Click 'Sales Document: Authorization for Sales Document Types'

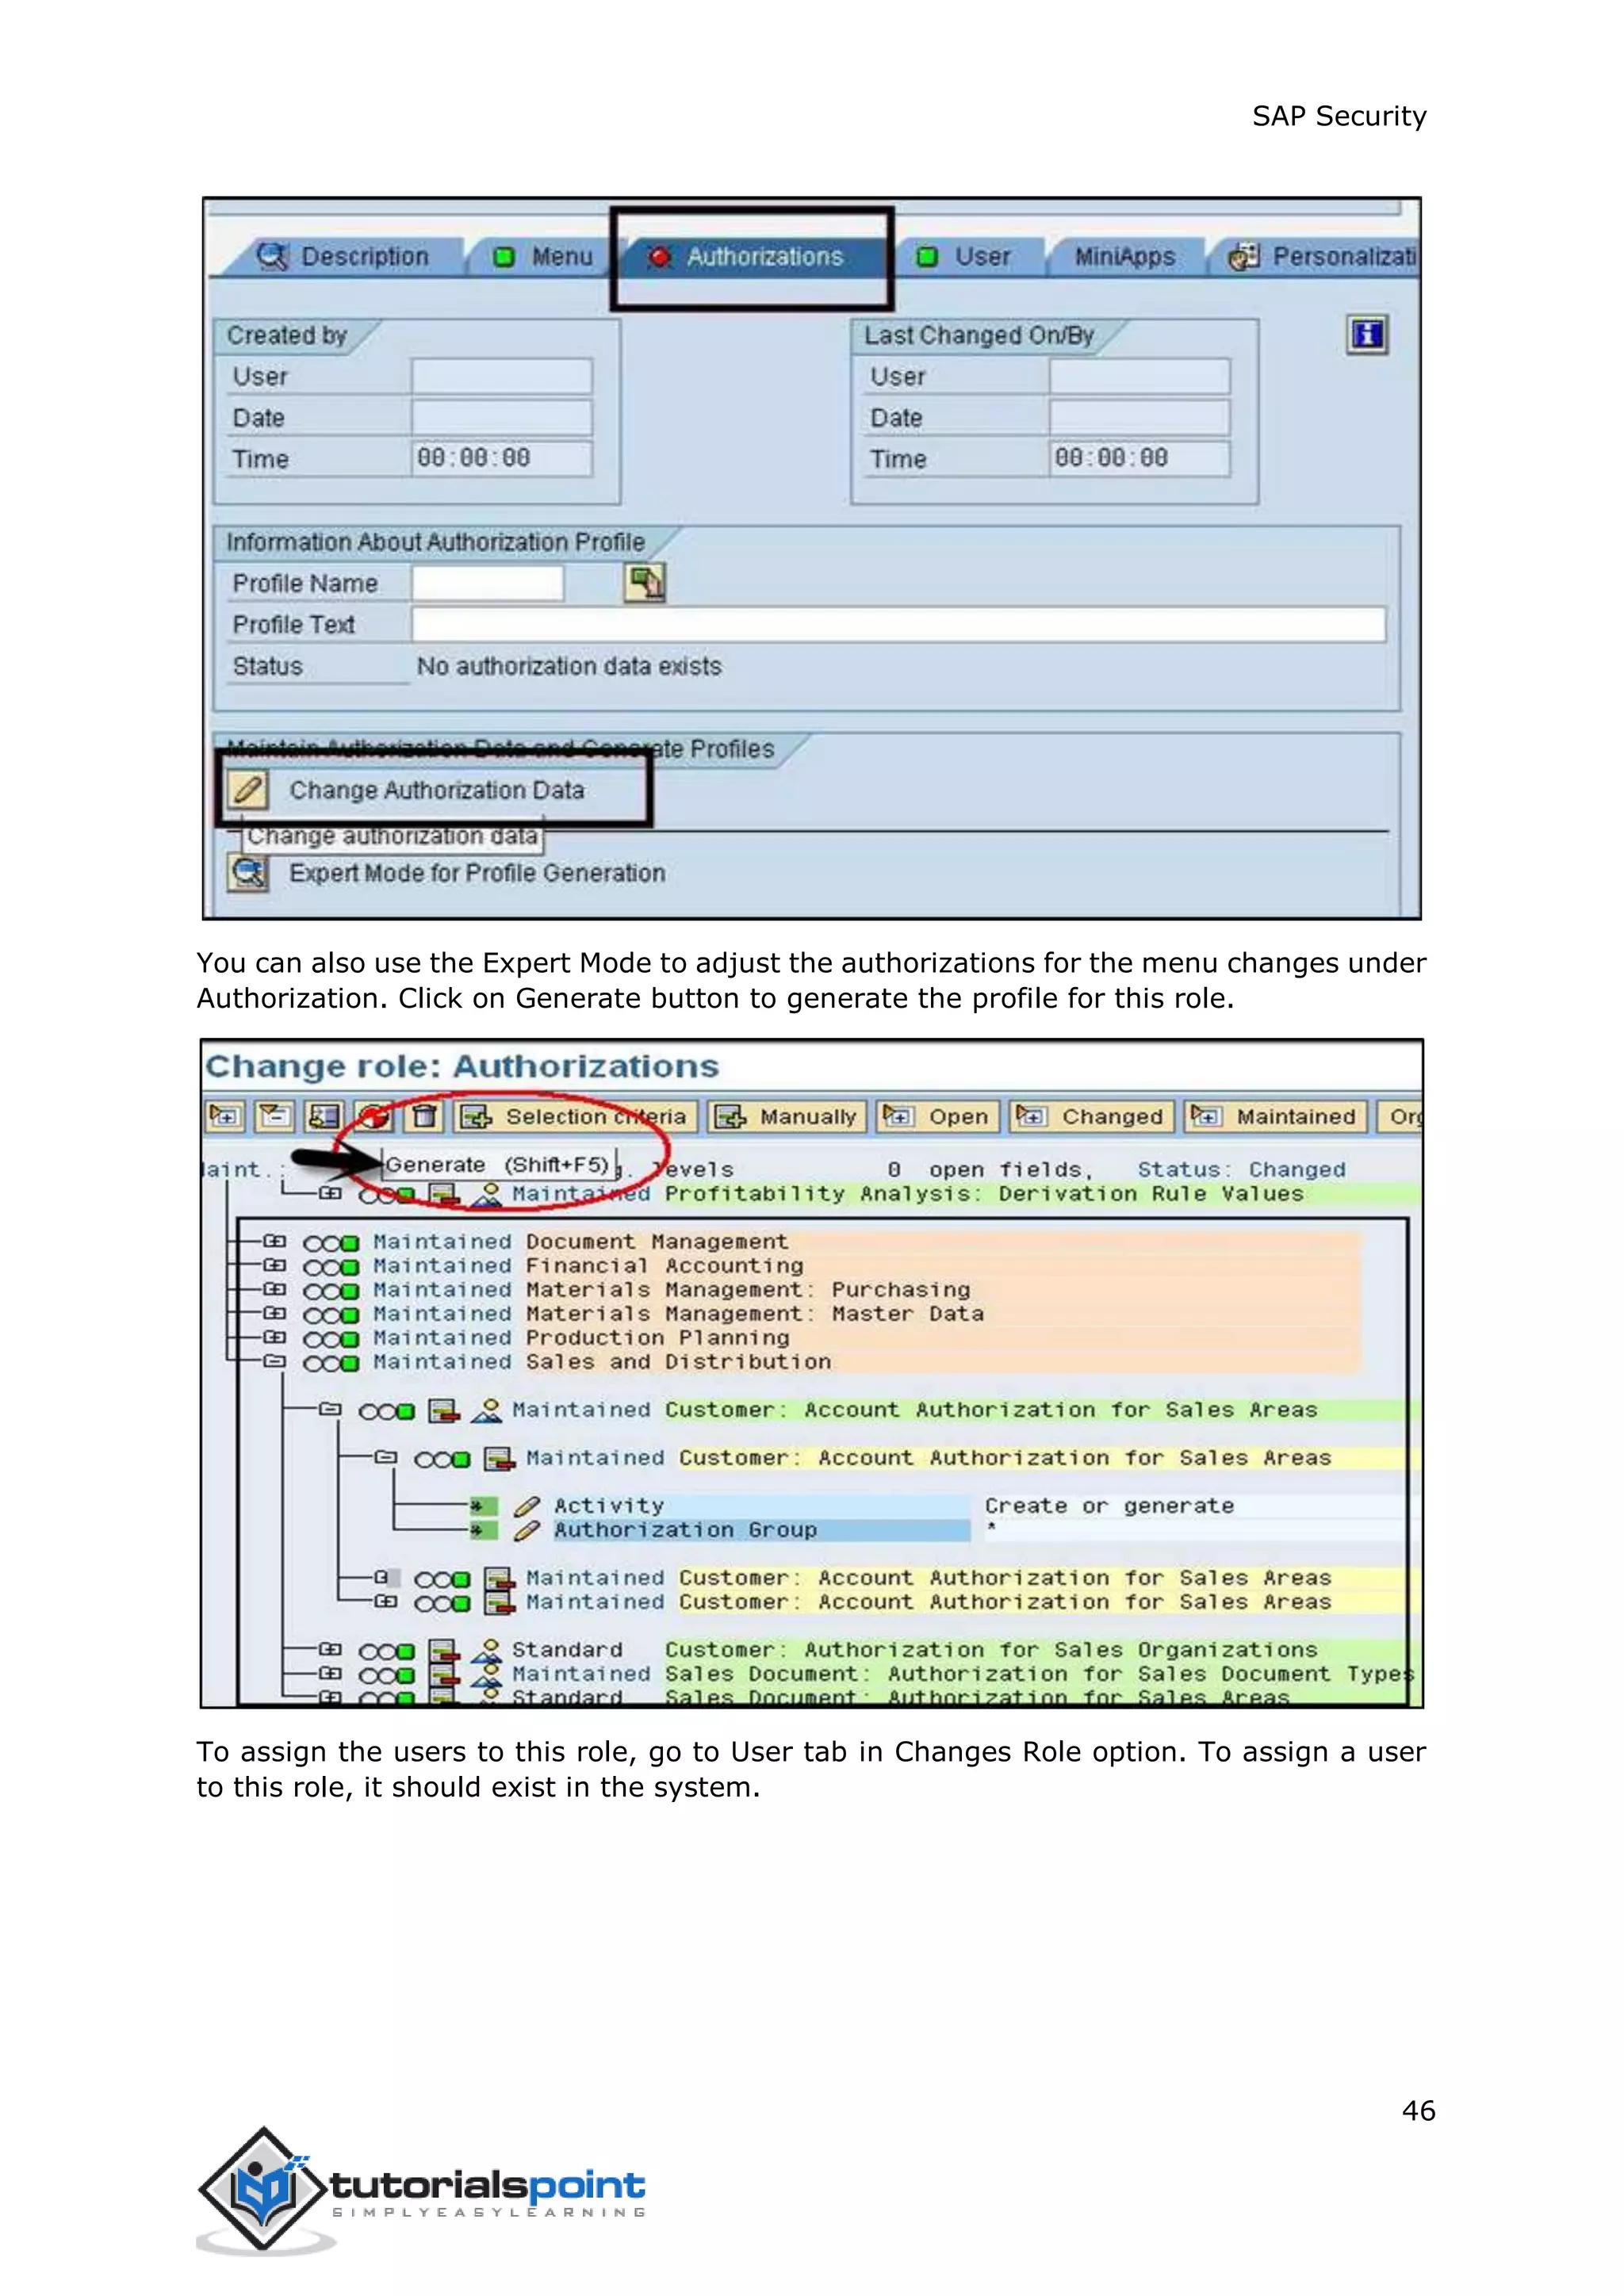(1041, 1674)
